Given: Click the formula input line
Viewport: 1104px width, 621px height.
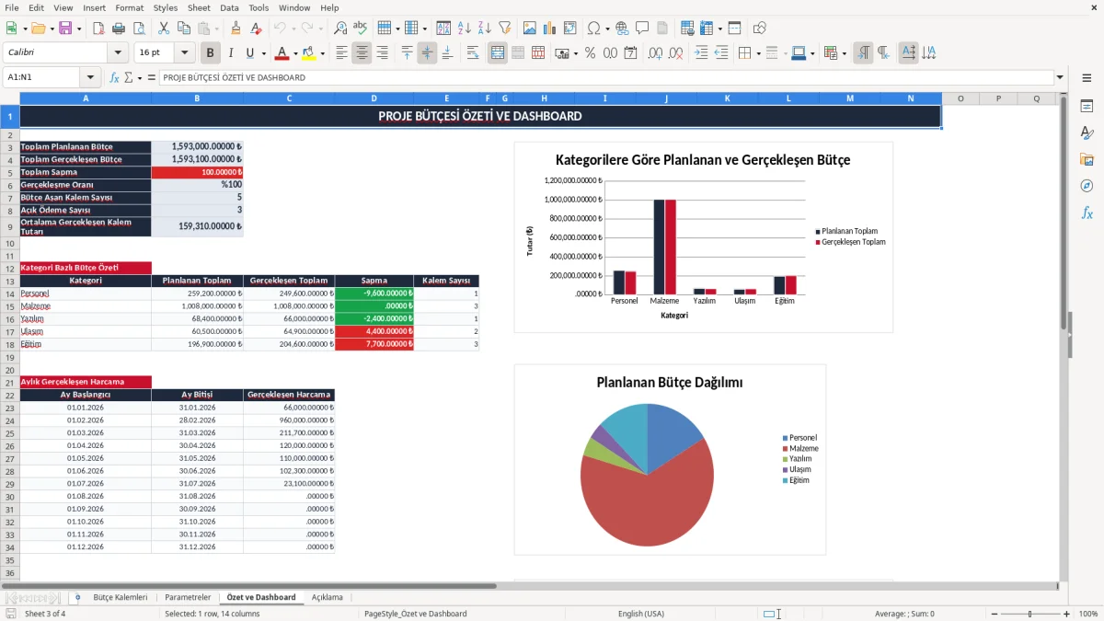Looking at the screenshot, I should click(605, 77).
